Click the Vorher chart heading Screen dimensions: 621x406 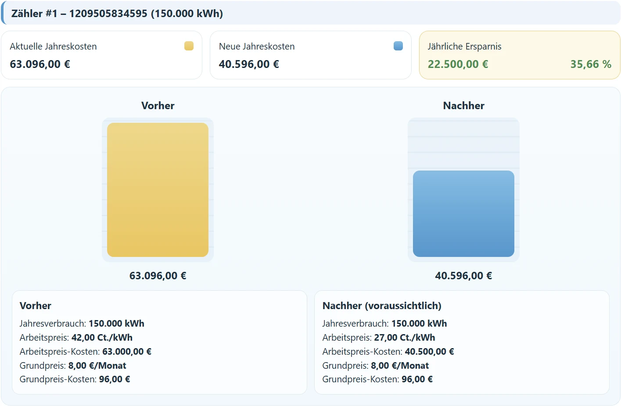158,106
